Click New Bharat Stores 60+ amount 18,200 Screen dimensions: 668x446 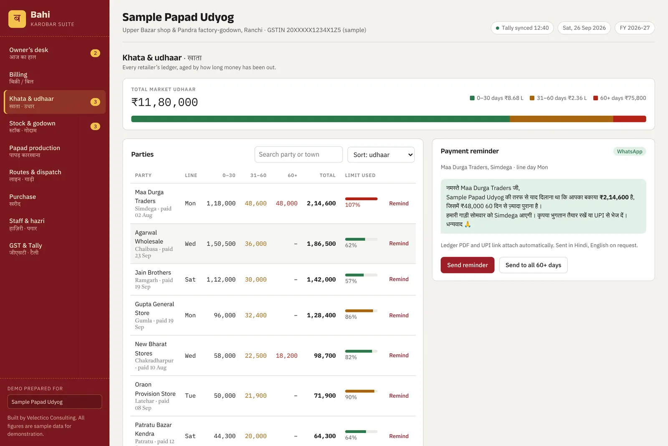[286, 356]
